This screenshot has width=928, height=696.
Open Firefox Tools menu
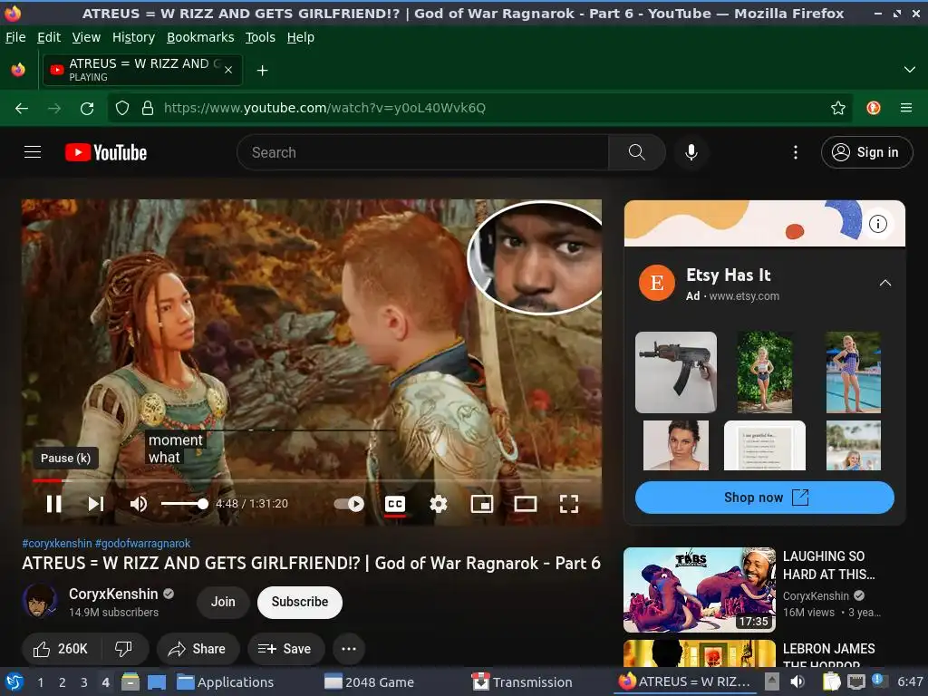[x=260, y=37]
